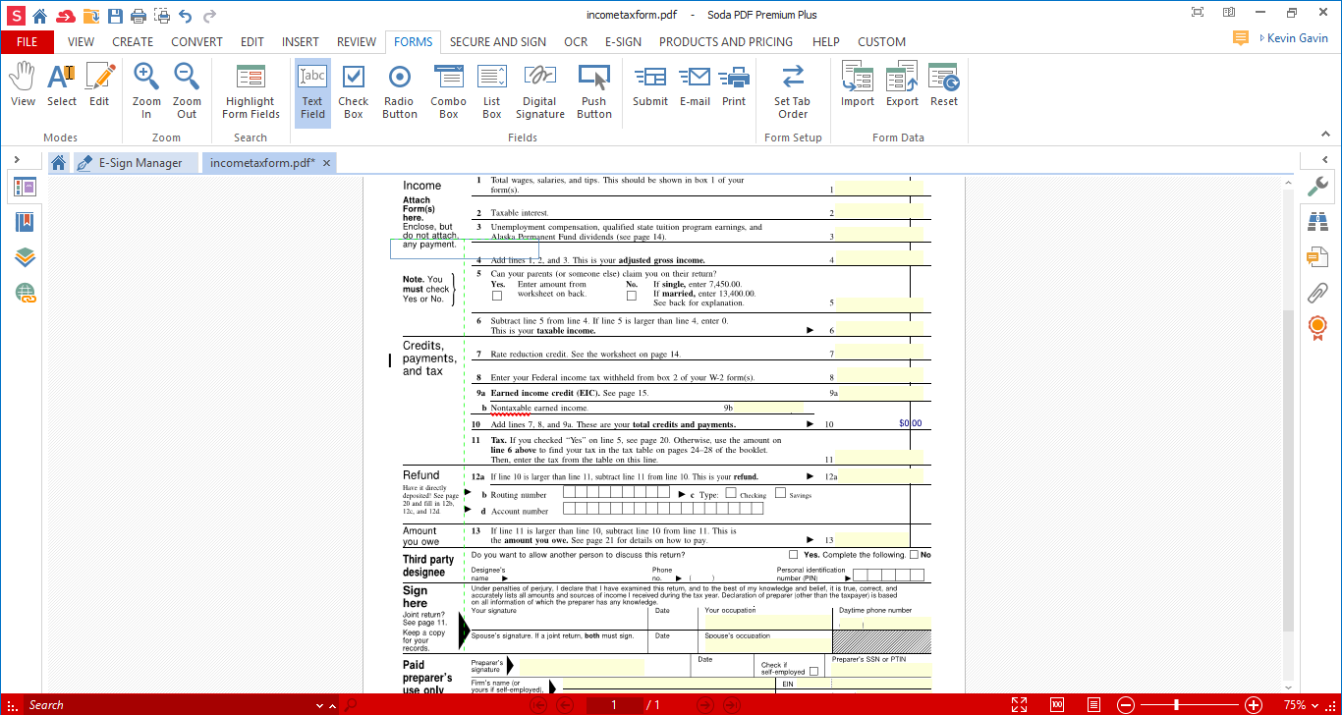
Task: Check the Checking account type box
Action: click(731, 493)
